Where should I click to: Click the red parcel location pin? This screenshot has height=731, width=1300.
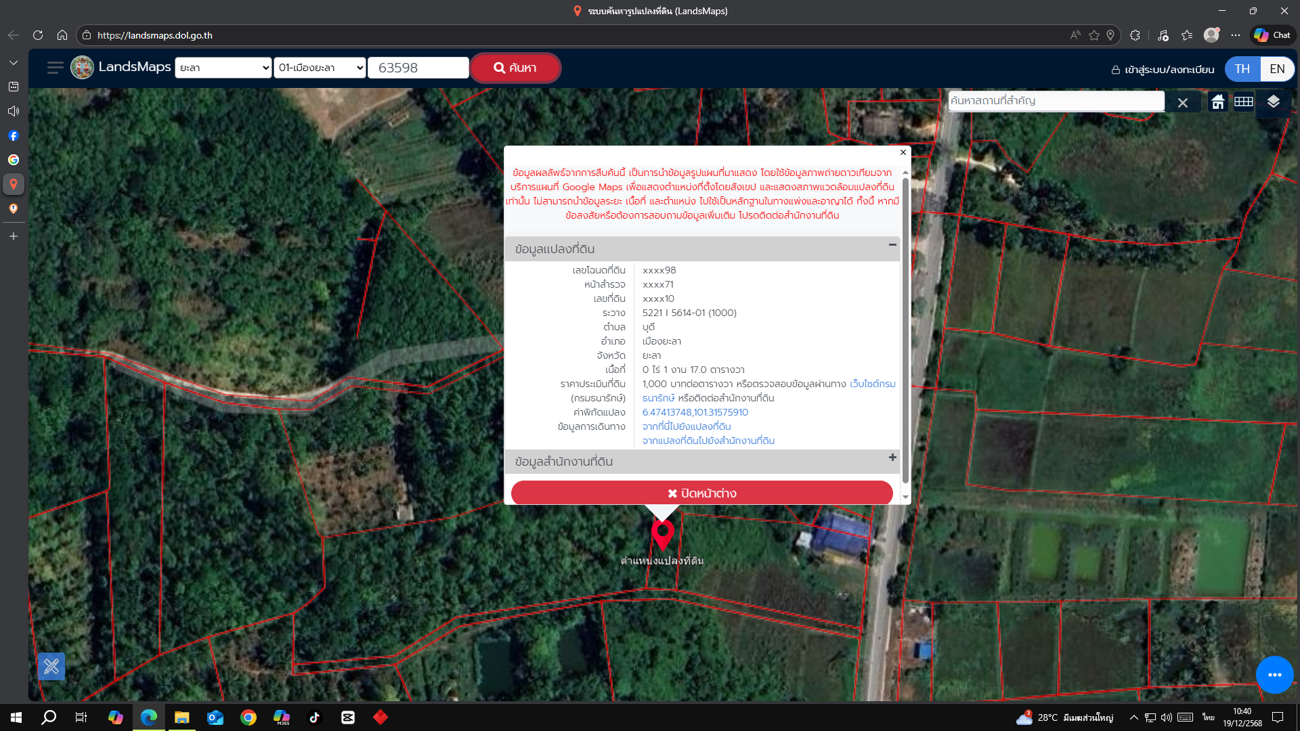point(663,535)
